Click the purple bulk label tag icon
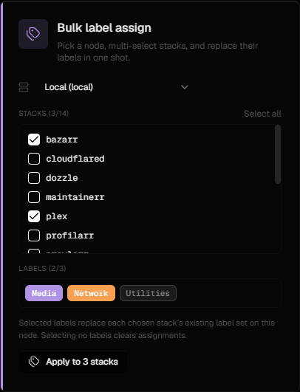 tap(33, 34)
